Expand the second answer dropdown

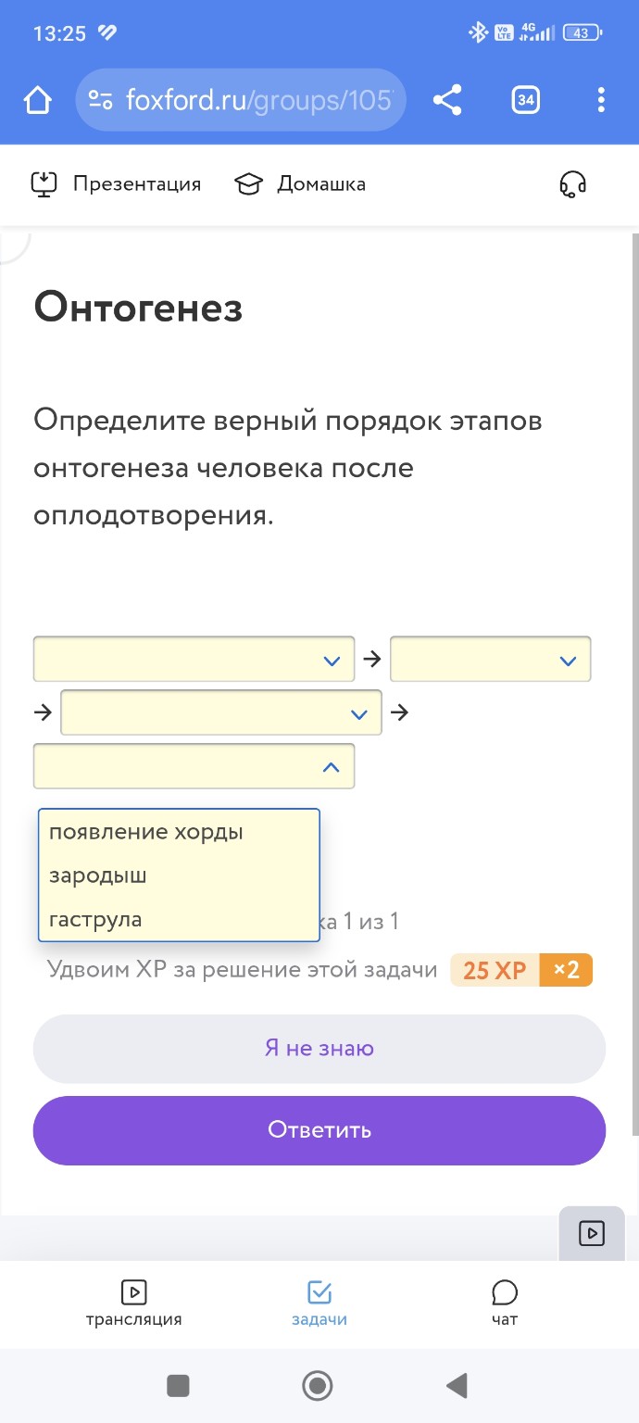tap(491, 659)
